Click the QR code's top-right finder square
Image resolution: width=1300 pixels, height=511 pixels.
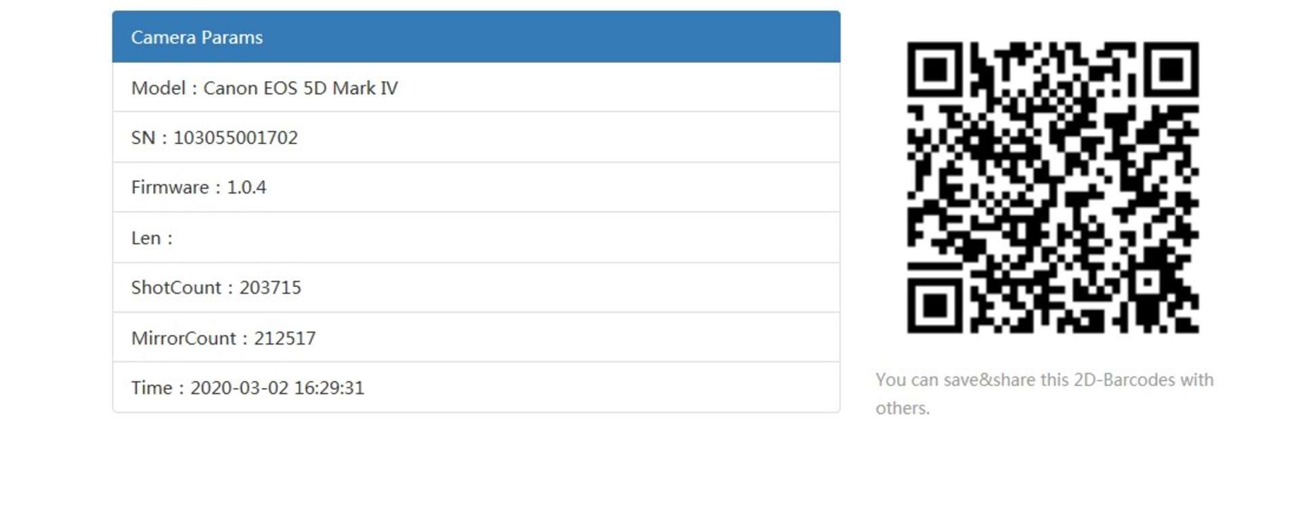(1171, 69)
